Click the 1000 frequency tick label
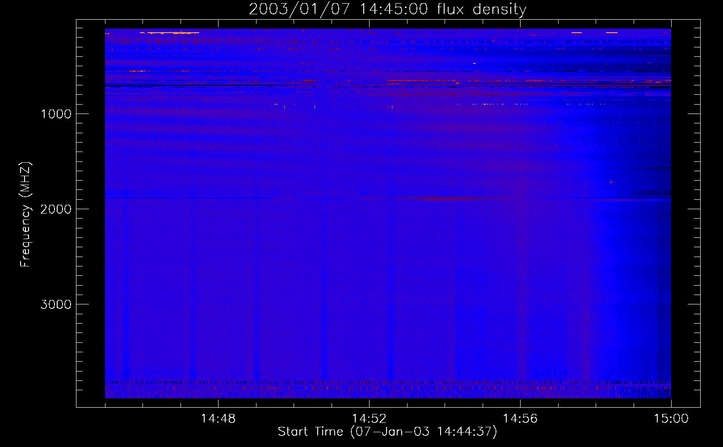 (x=56, y=114)
